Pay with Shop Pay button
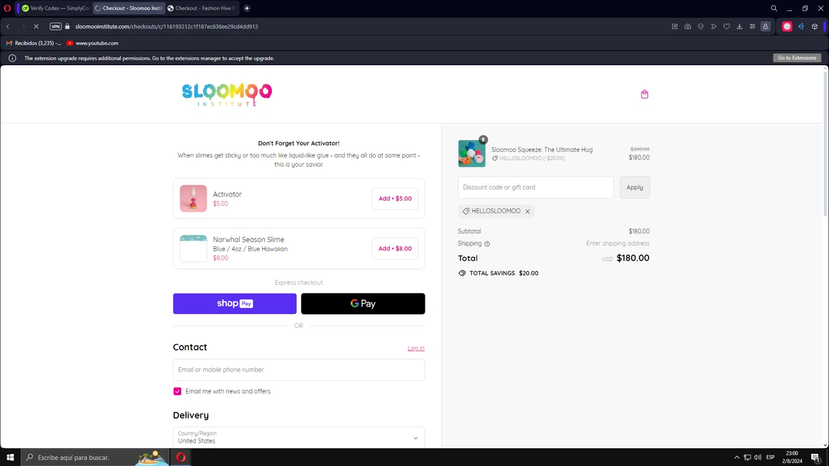 tap(235, 304)
